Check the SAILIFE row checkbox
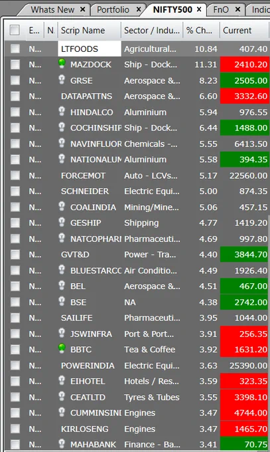The image size is (270, 452). click(15, 318)
